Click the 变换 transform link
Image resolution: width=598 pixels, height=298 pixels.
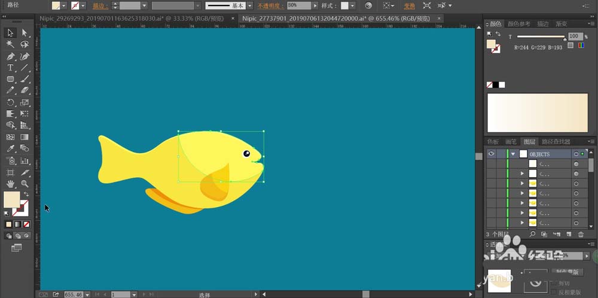point(410,6)
